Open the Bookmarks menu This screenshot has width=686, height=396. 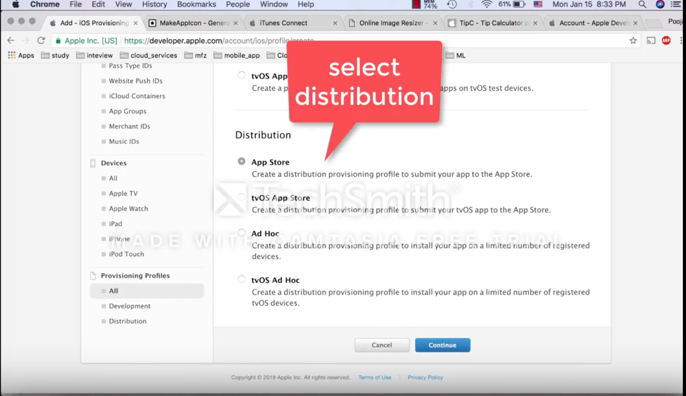[x=197, y=5]
